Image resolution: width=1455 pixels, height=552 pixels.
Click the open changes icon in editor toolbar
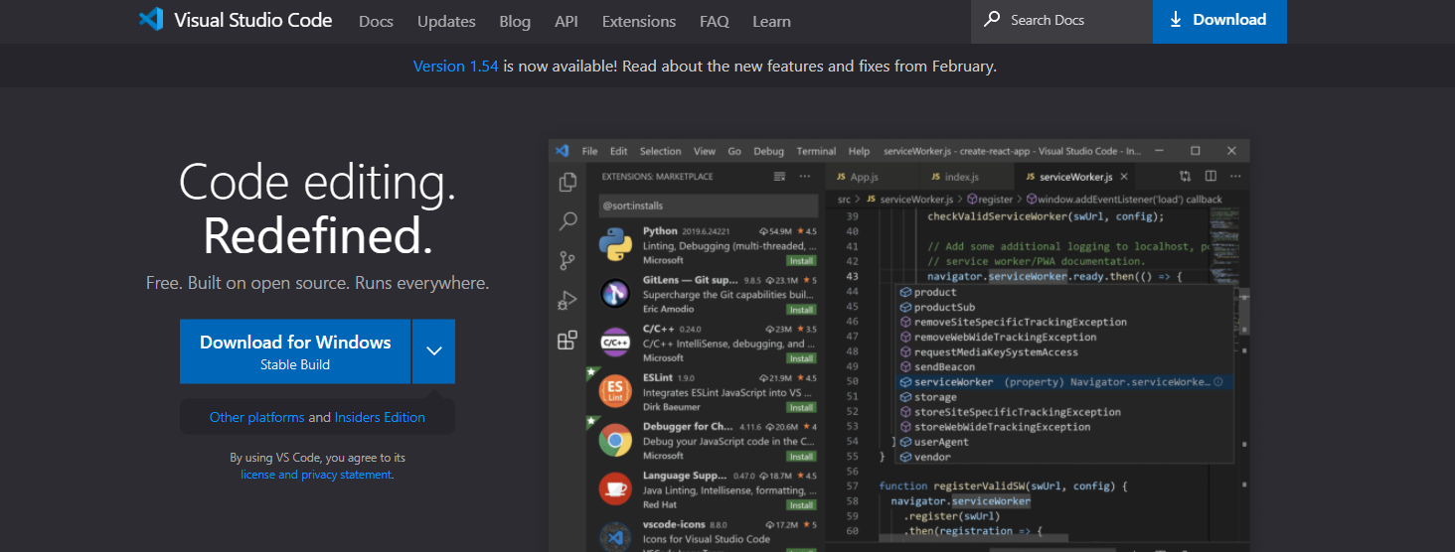click(x=1185, y=177)
